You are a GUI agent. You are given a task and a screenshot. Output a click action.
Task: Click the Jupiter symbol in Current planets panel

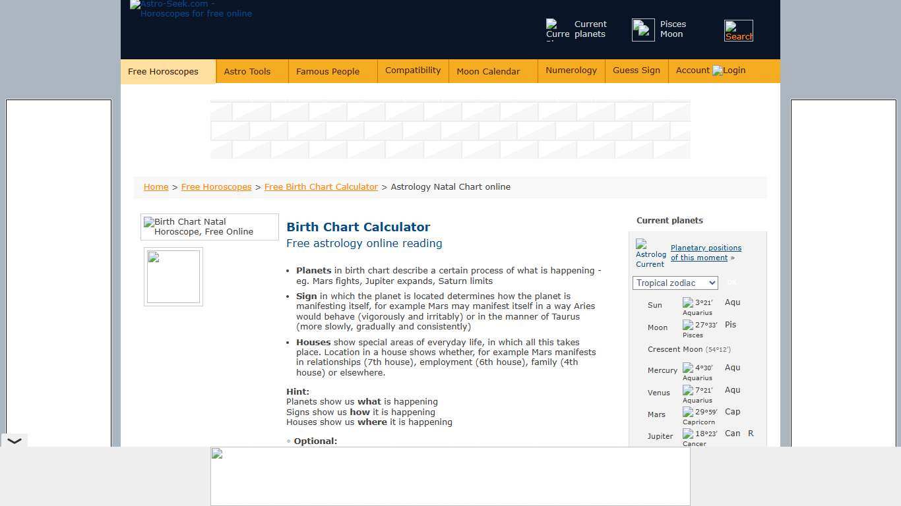(687, 433)
